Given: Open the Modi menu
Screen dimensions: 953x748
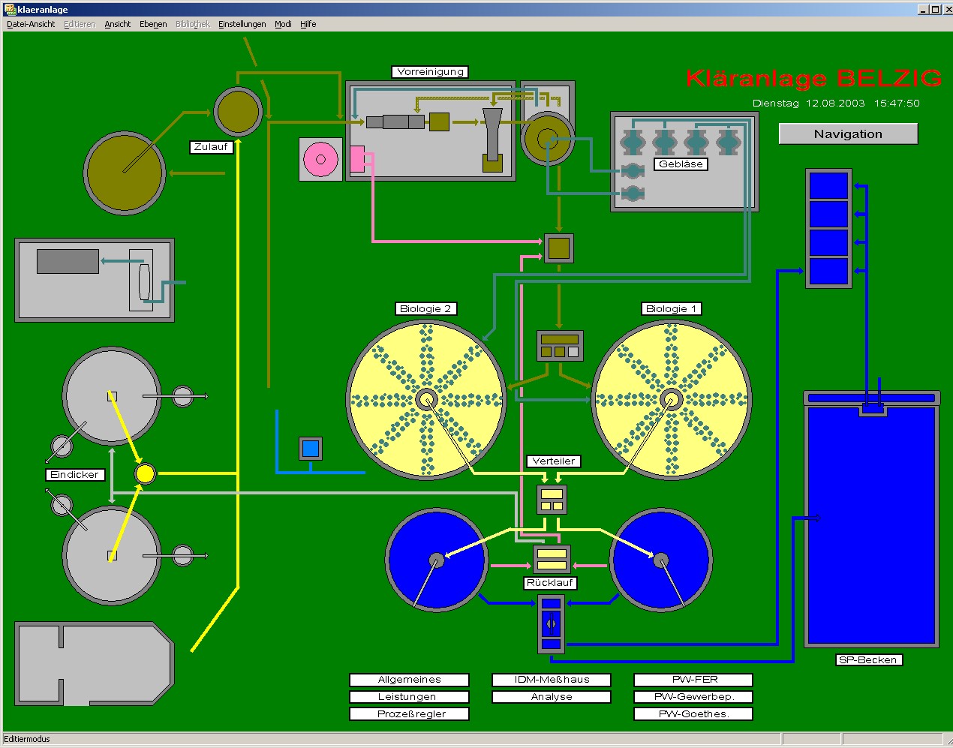Looking at the screenshot, I should (x=283, y=24).
